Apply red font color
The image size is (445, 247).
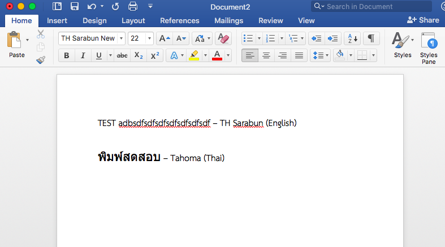pos(217,55)
